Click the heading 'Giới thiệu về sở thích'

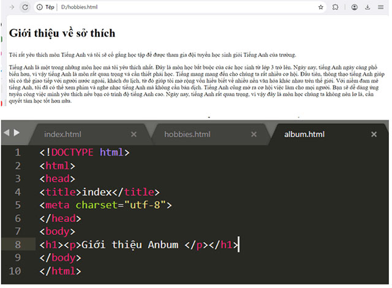(62, 33)
